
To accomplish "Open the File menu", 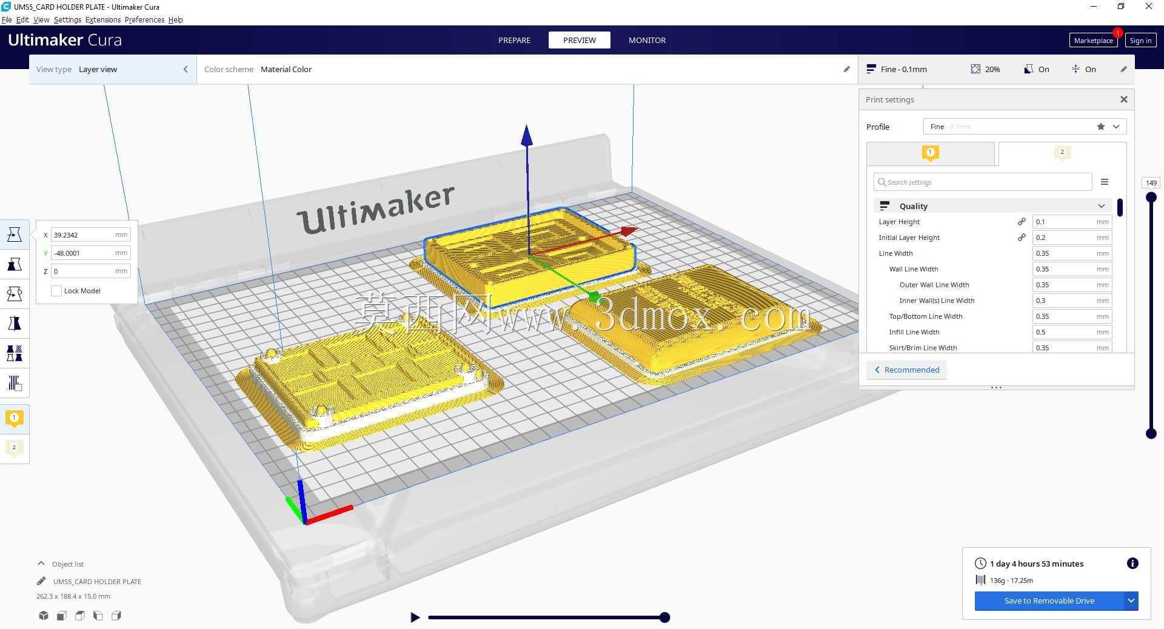I will click(7, 19).
